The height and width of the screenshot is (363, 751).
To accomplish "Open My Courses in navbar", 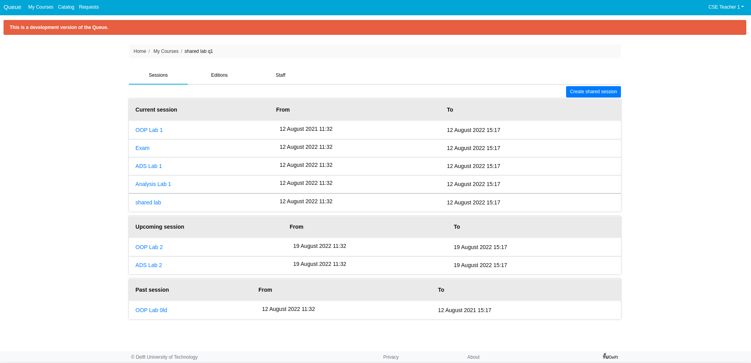I will pyautogui.click(x=41, y=7).
